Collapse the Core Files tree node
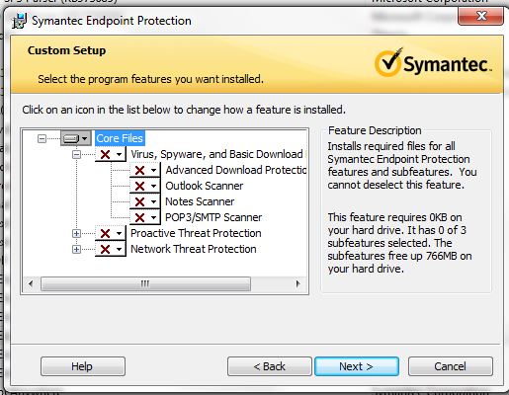This screenshot has width=509, height=395. tap(42, 138)
